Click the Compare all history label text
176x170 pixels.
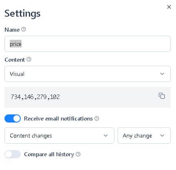pyautogui.click(x=49, y=154)
